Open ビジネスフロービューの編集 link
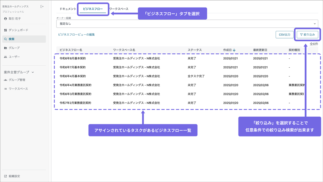 click(x=76, y=35)
